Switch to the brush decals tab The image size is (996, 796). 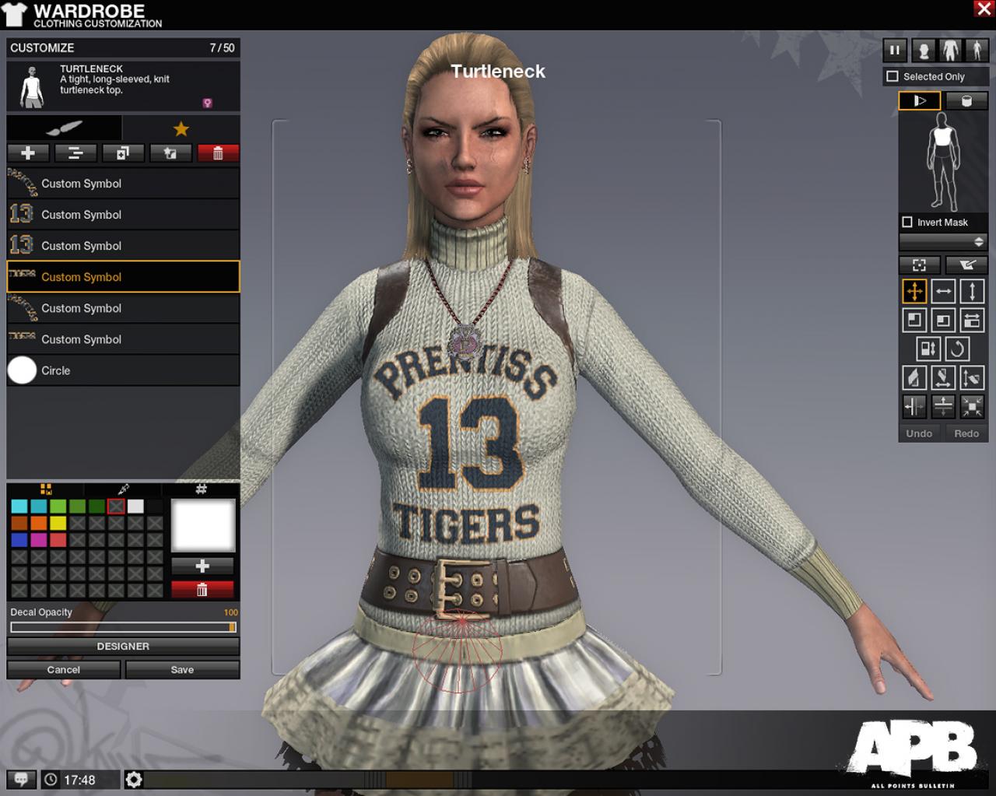tap(64, 128)
